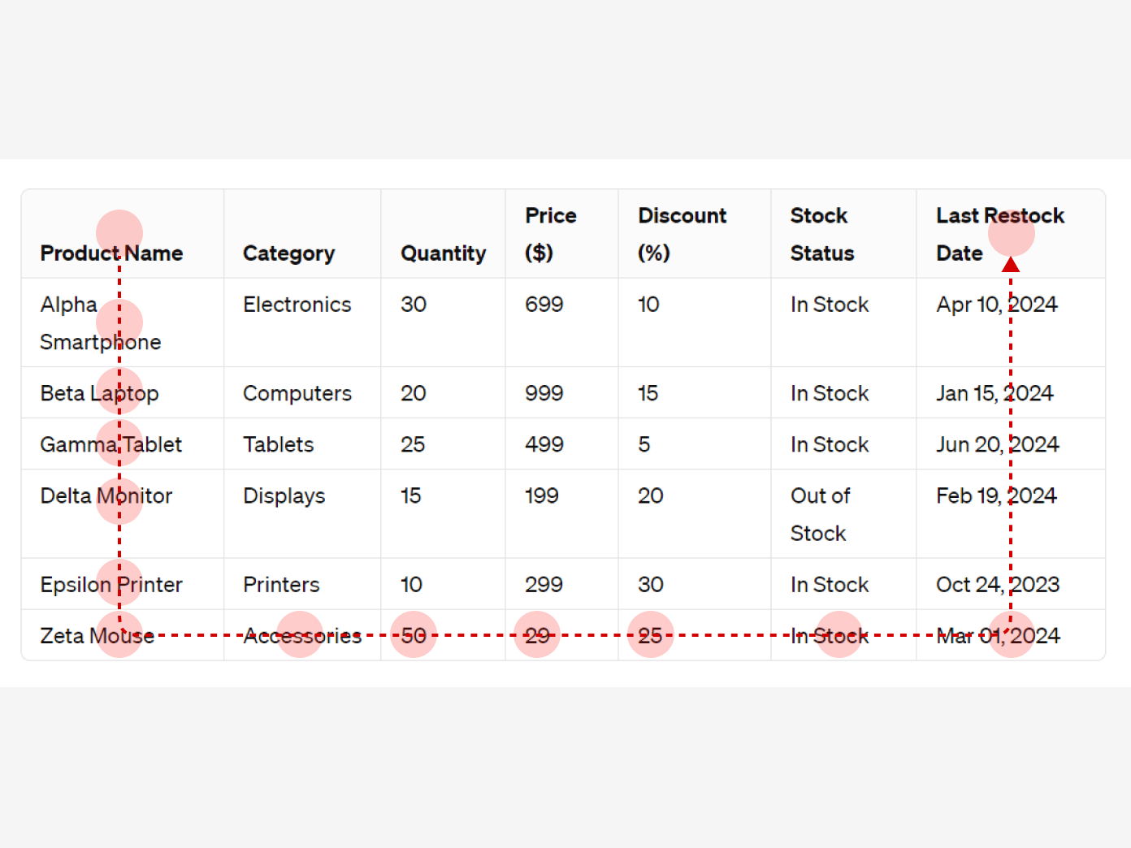Click the Last Restock Date header
Image resolution: width=1131 pixels, height=848 pixels.
click(x=1000, y=234)
